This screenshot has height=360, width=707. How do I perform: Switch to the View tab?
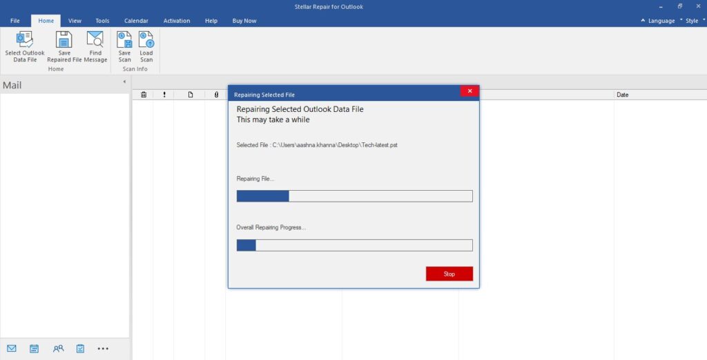point(75,21)
